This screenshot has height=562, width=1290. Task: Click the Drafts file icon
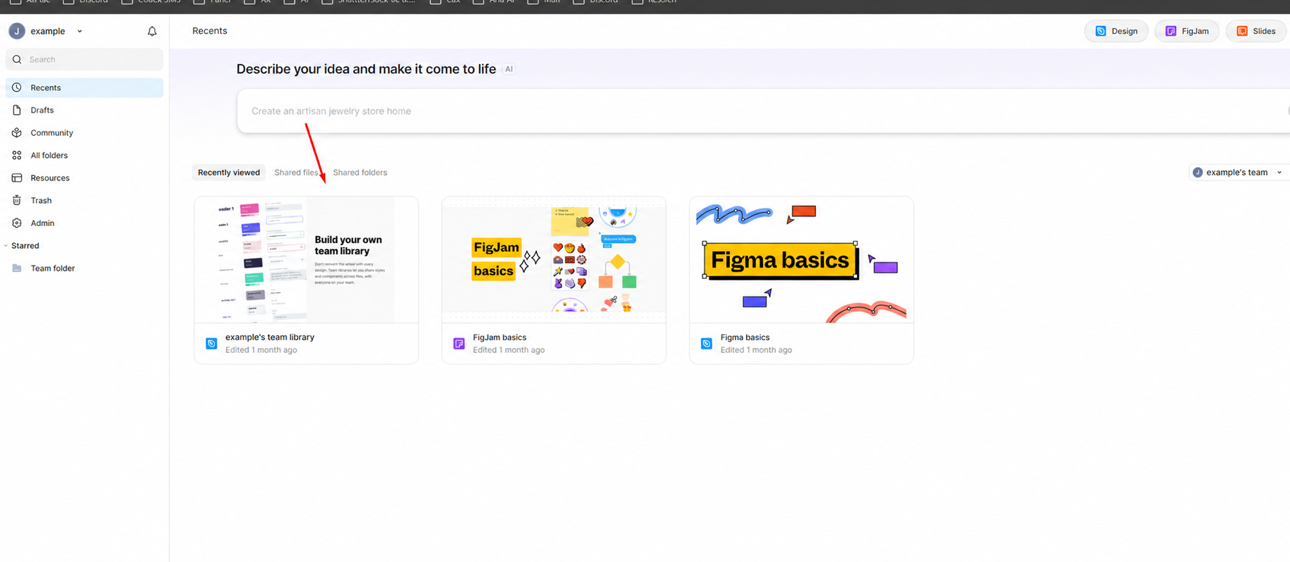(17, 110)
